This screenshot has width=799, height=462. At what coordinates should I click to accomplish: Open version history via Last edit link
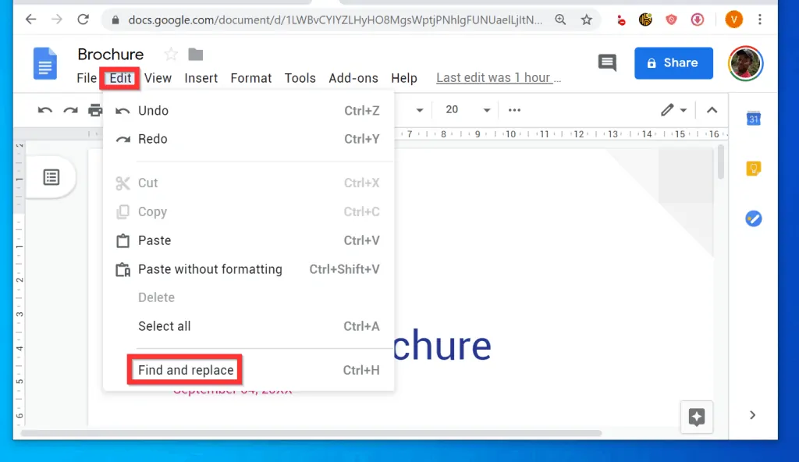pos(499,77)
